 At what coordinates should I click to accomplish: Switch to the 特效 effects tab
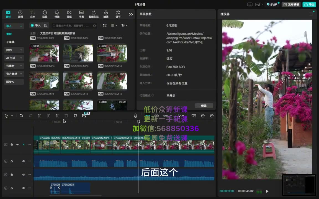tap(57, 14)
